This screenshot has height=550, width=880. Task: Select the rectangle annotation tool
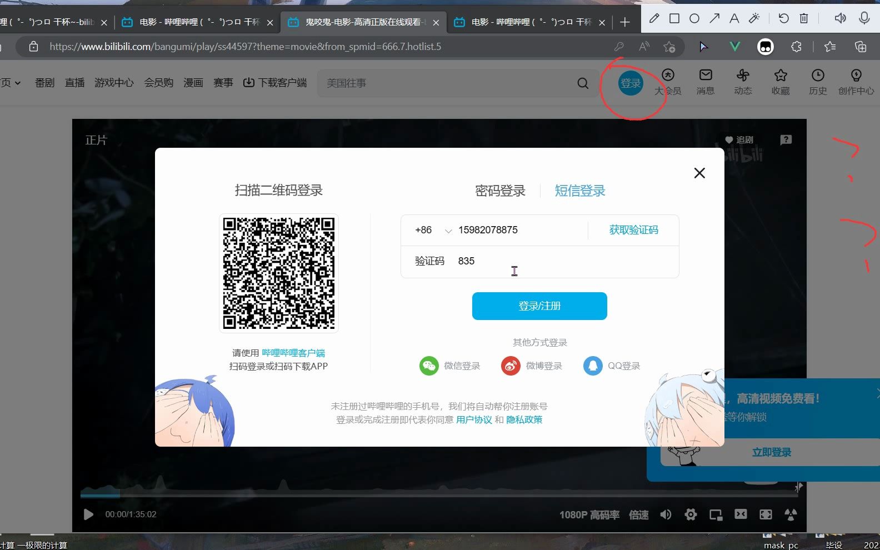pyautogui.click(x=674, y=18)
